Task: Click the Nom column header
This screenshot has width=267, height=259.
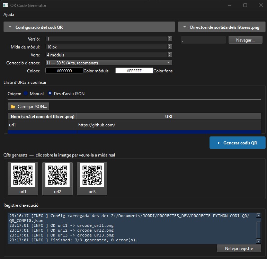Action: (42, 116)
